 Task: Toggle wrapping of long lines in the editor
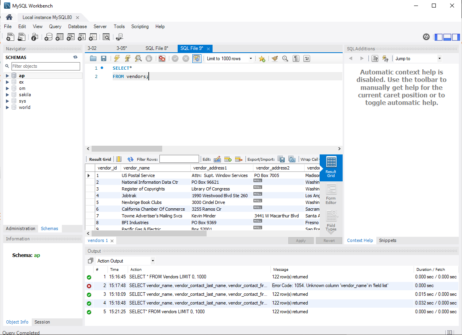point(306,58)
